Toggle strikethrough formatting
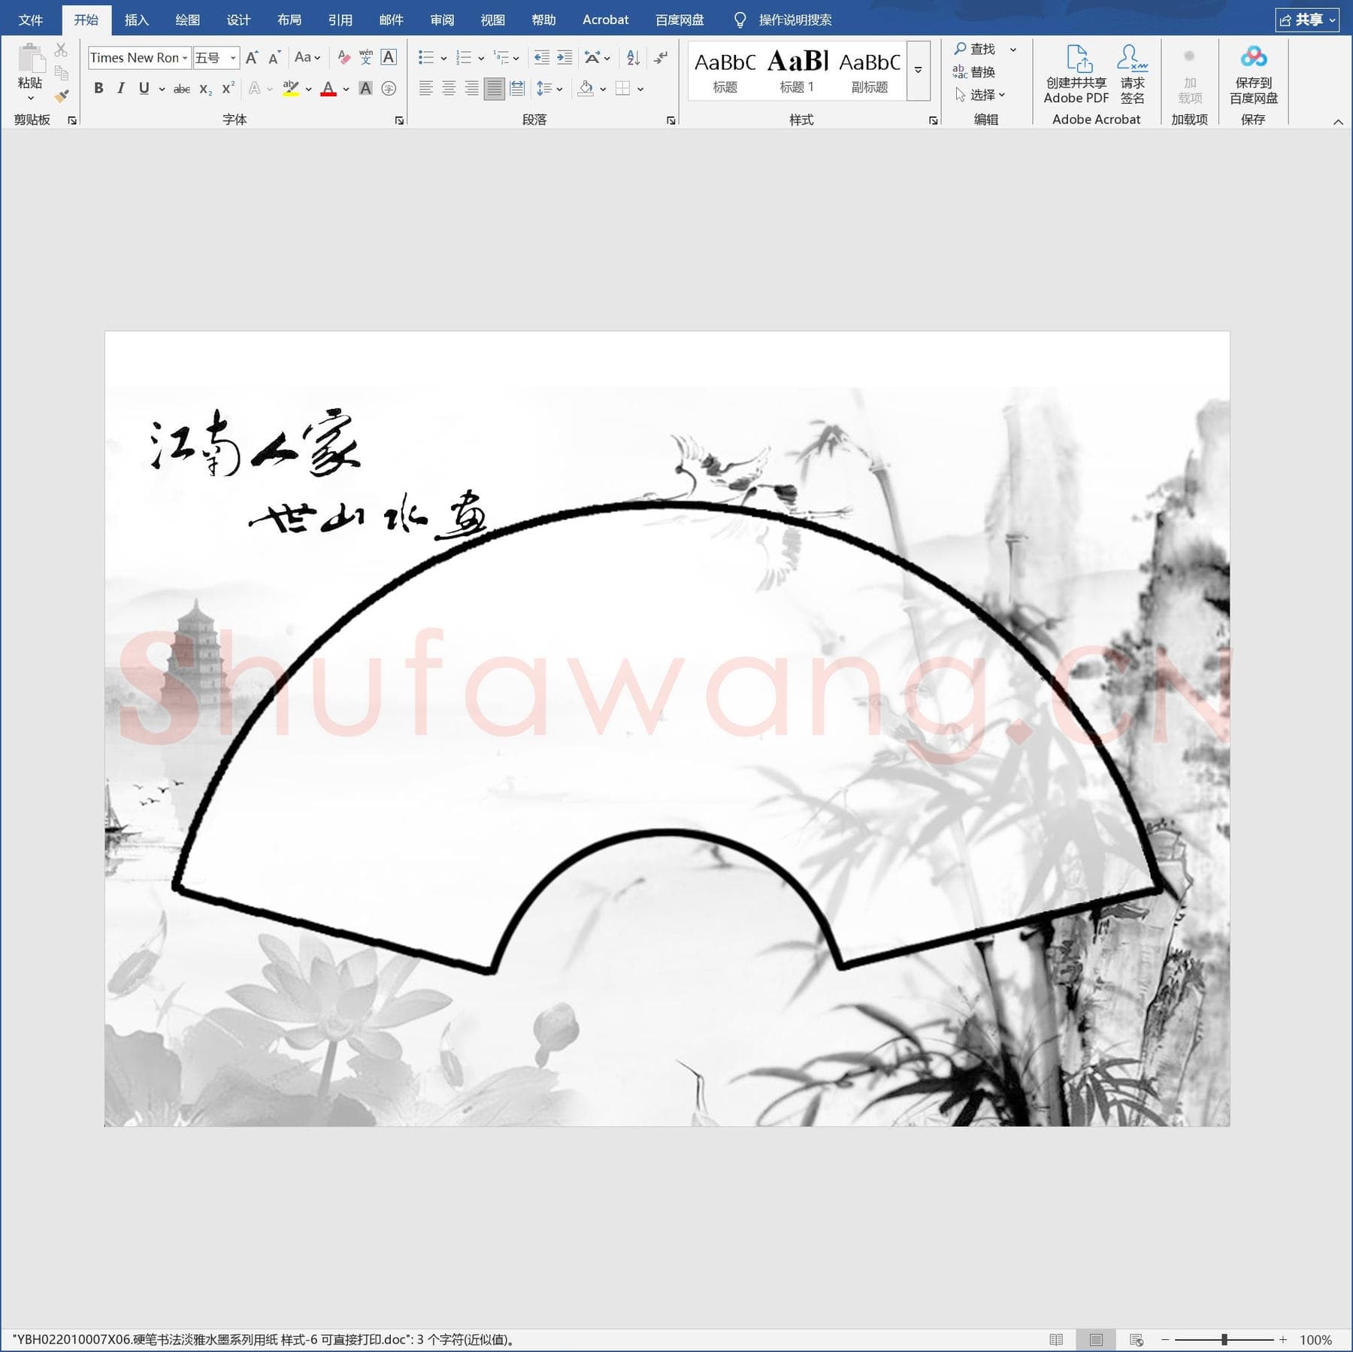The width and height of the screenshot is (1353, 1352). pos(181,89)
